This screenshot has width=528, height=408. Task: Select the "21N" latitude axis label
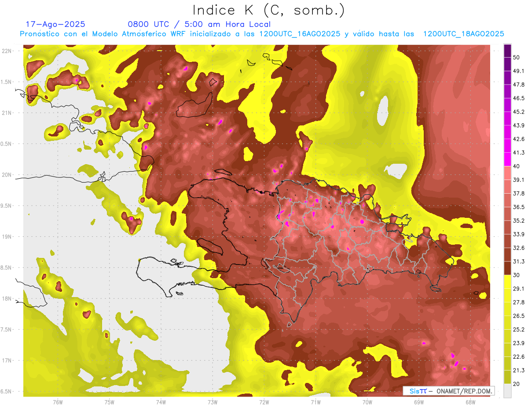tap(7, 113)
